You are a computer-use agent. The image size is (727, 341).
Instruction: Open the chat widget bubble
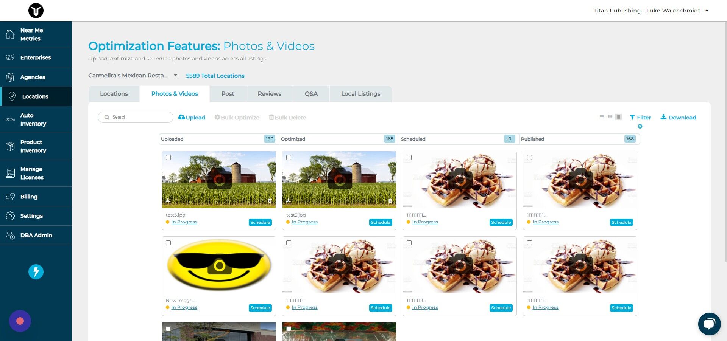(709, 324)
